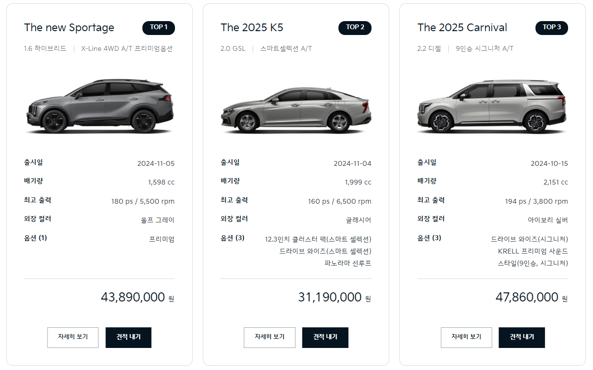Click 견적 내기 on the Sportage card
This screenshot has width=593, height=370.
tap(128, 337)
